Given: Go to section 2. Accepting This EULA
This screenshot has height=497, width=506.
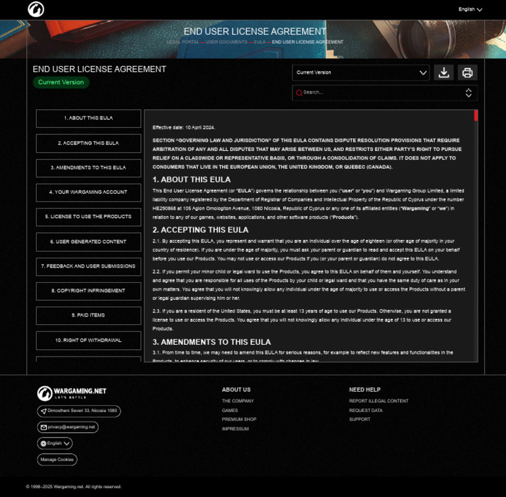Looking at the screenshot, I should 88,143.
